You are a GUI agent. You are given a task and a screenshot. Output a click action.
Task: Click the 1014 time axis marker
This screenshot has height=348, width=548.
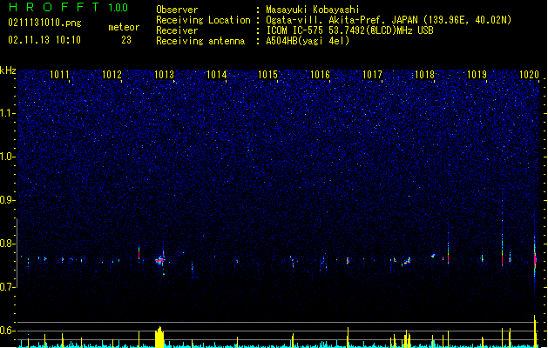point(216,75)
